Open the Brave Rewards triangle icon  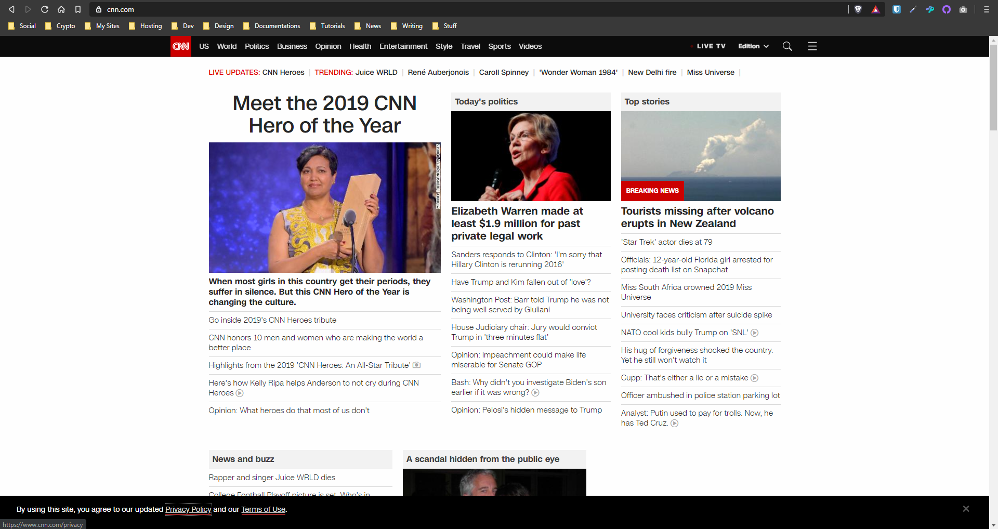[876, 9]
